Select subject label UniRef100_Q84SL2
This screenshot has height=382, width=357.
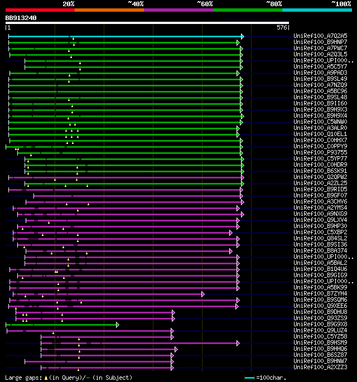pyautogui.click(x=320, y=238)
